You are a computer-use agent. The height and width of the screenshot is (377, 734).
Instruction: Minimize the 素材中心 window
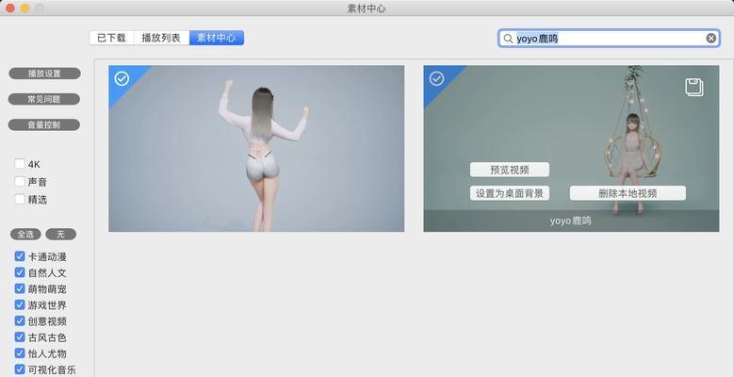[x=24, y=8]
